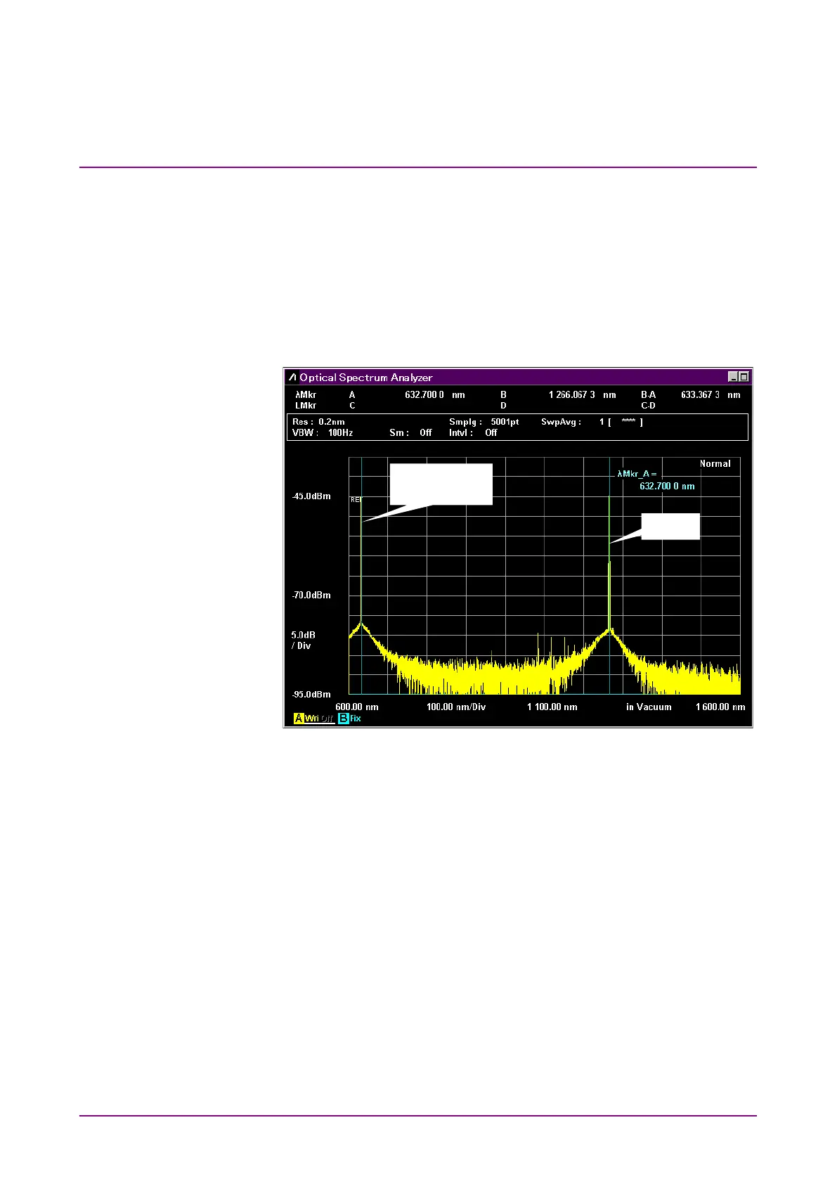Click the 'Smplg : 5001pt' sampling setting
The height and width of the screenshot is (1184, 837).
[484, 422]
